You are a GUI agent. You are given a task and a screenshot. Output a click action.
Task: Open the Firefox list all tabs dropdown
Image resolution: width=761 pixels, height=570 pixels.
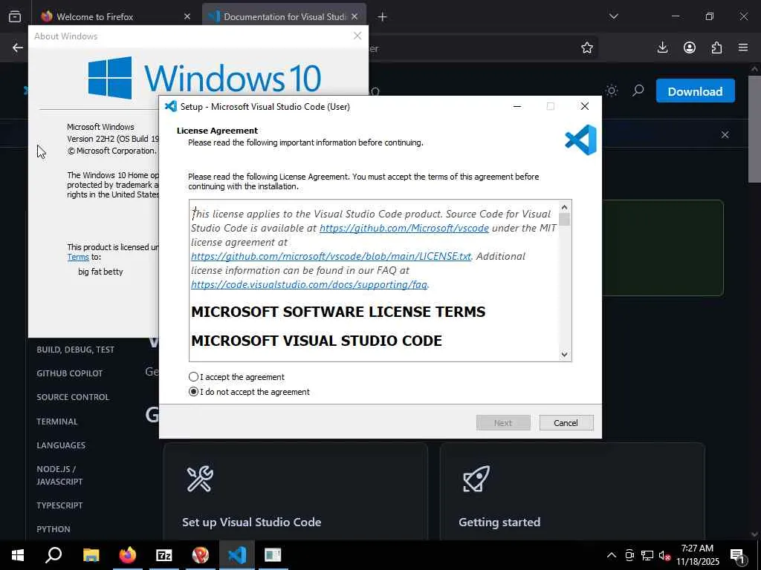(613, 16)
